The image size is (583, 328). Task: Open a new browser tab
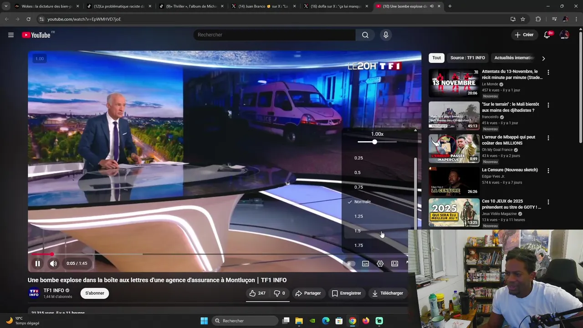point(450,6)
